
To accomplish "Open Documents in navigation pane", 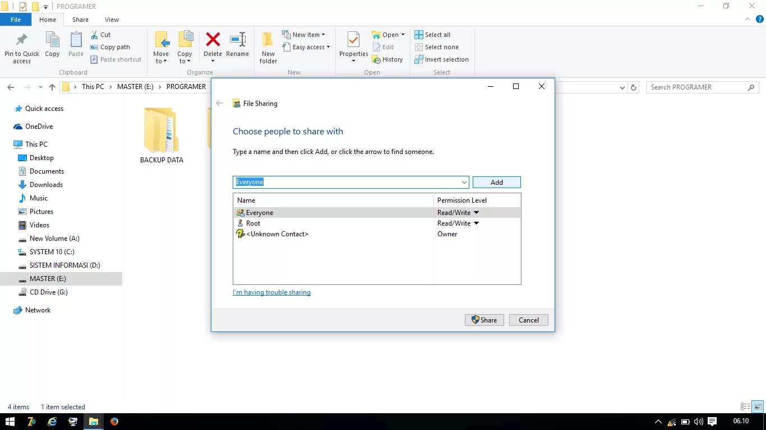I will (47, 171).
